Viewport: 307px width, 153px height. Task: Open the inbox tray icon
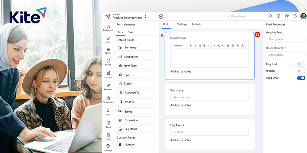[270, 16]
